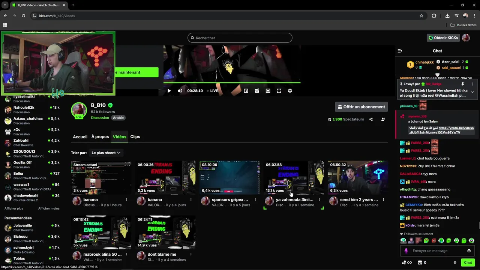This screenshot has height=270, width=480.
Task: Open options for dont blame me video
Action: pyautogui.click(x=191, y=254)
